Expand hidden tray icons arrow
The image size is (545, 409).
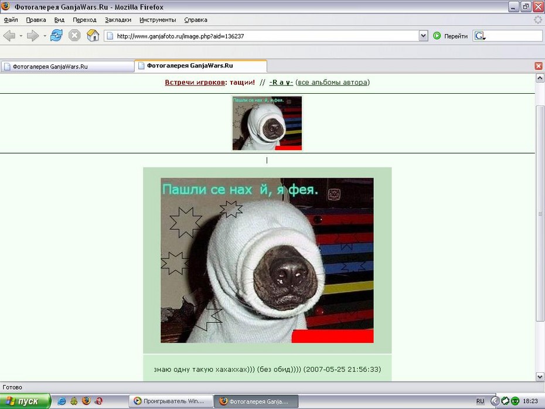[495, 401]
